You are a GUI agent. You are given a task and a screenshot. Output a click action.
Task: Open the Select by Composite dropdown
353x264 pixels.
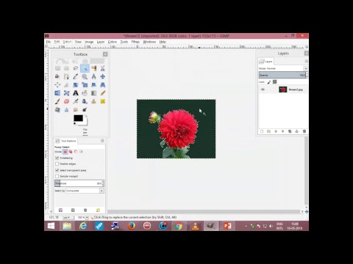85,191
